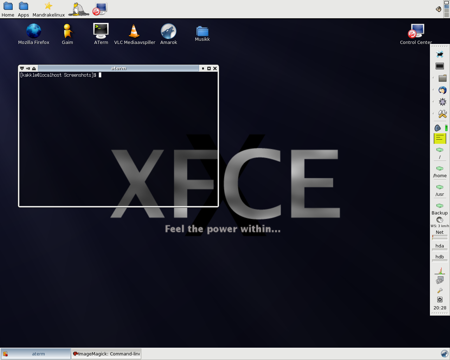The image size is (450, 360).
Task: Click the Net traffic monitor bars
Action: (x=440, y=238)
